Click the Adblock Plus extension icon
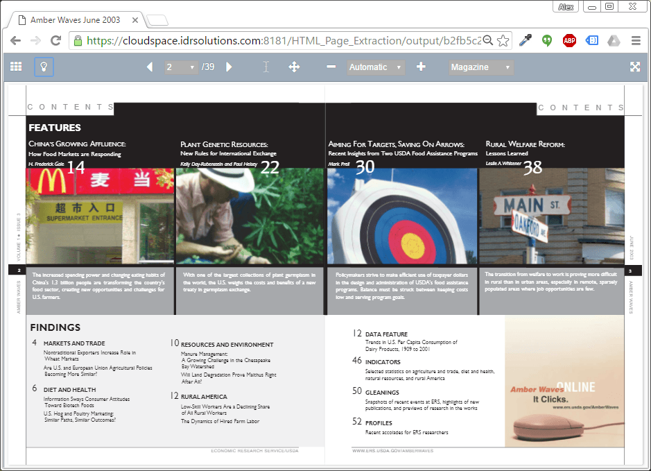This screenshot has height=471, width=651. pyautogui.click(x=569, y=40)
